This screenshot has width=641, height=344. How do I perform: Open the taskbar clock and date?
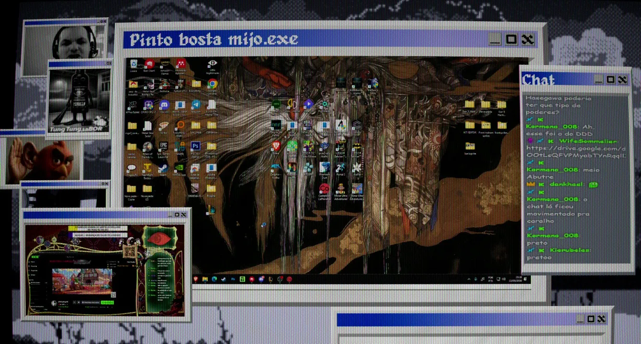point(516,279)
